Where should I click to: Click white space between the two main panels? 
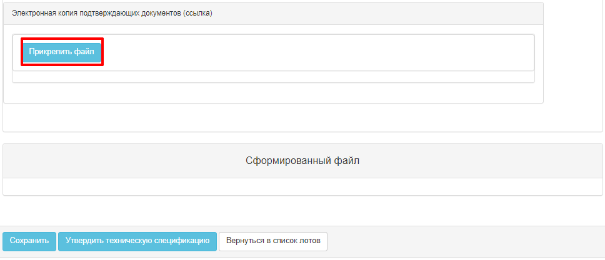click(302, 138)
